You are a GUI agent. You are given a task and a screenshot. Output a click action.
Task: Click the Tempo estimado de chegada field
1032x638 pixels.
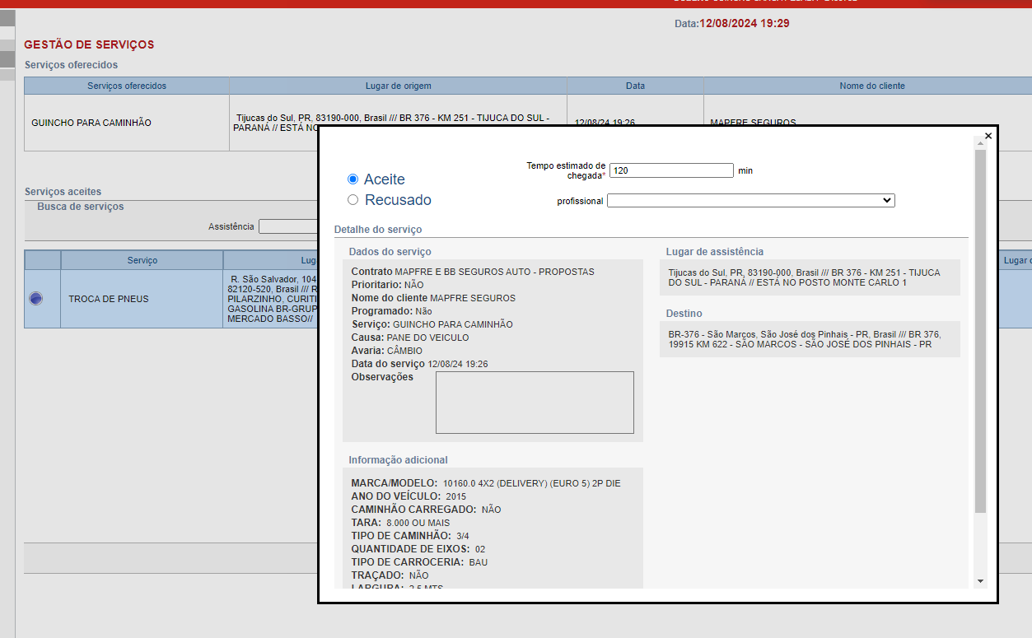click(x=670, y=170)
